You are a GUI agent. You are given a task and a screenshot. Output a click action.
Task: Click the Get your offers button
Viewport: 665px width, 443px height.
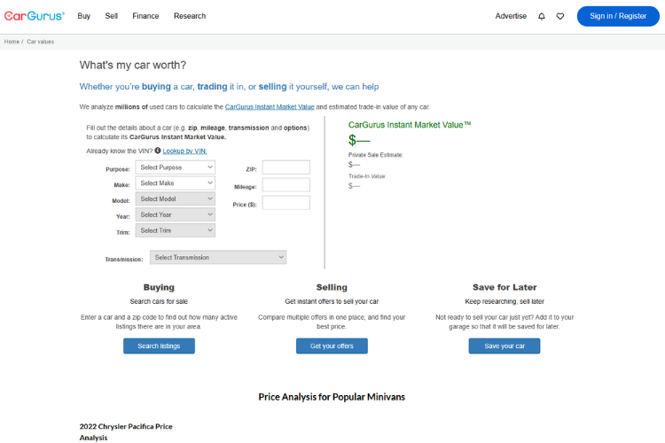pos(332,346)
